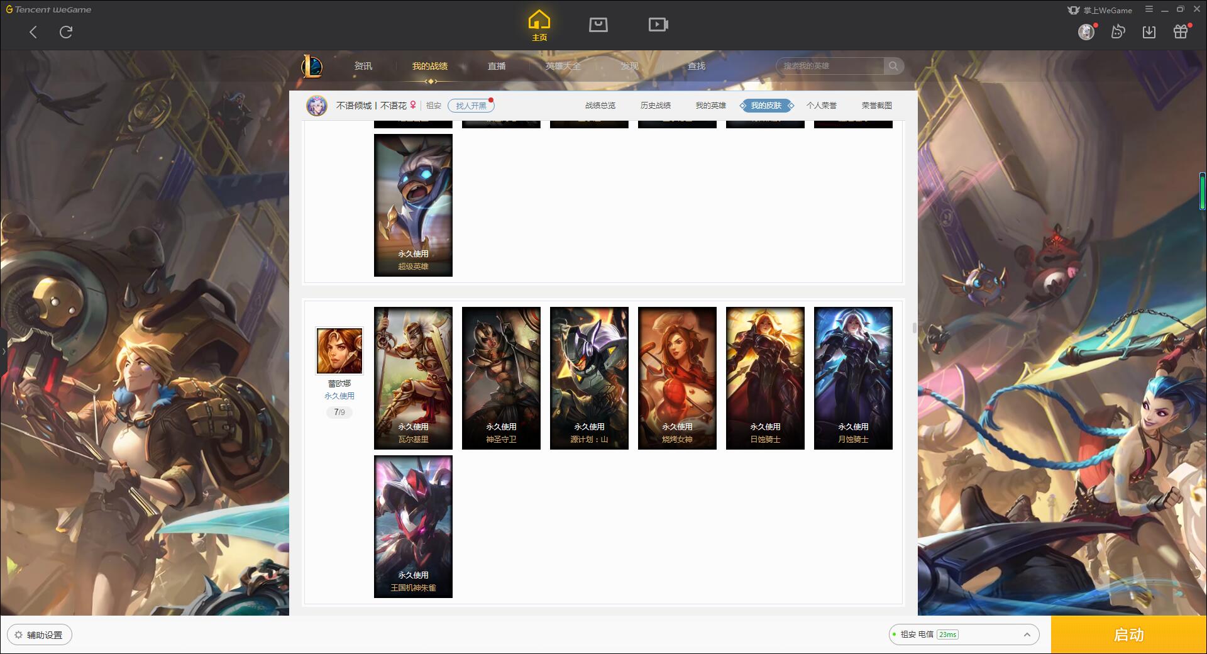
Task: Open the 主页 home icon
Action: coord(539,26)
